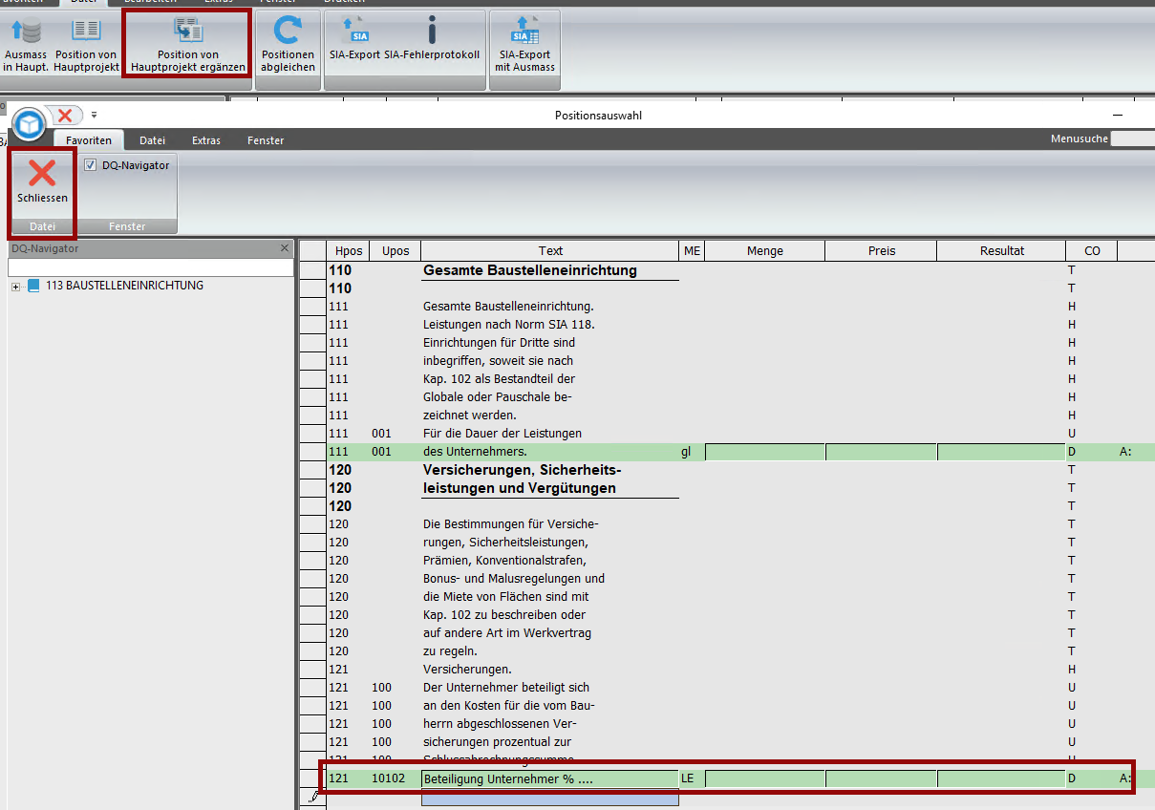Select the heading Gesamte Baustelleneinrichtung
Viewport: 1155px width, 810px height.
click(x=530, y=270)
